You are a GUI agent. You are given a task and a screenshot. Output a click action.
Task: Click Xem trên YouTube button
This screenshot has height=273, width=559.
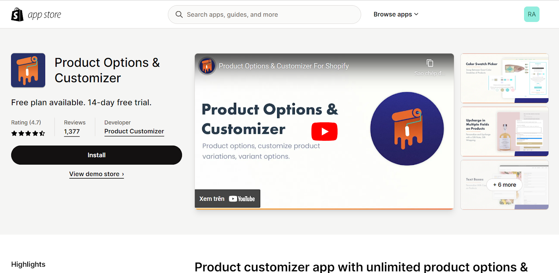[227, 199]
